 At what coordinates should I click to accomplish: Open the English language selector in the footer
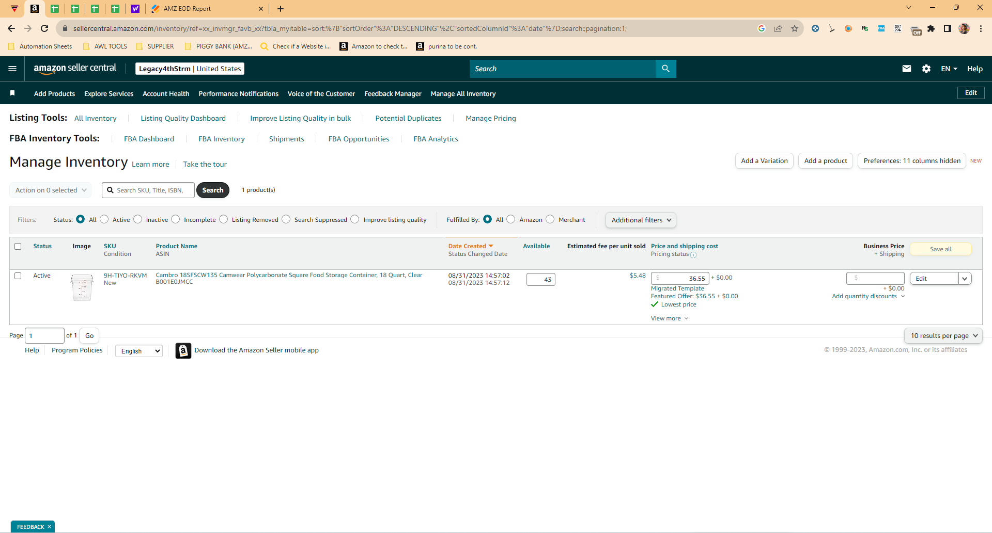pos(139,351)
